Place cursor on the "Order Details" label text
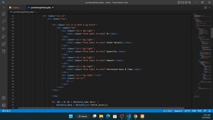 click(x=114, y=43)
